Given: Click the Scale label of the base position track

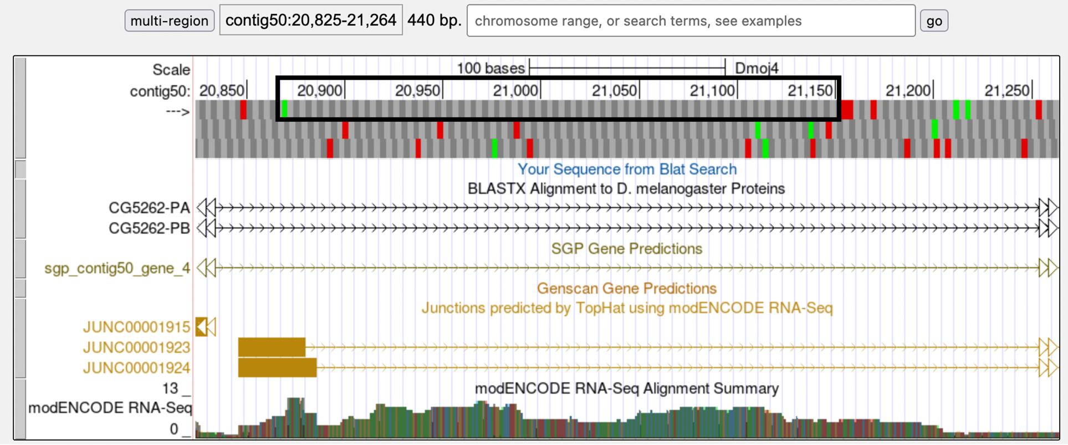Looking at the screenshot, I should tap(171, 70).
